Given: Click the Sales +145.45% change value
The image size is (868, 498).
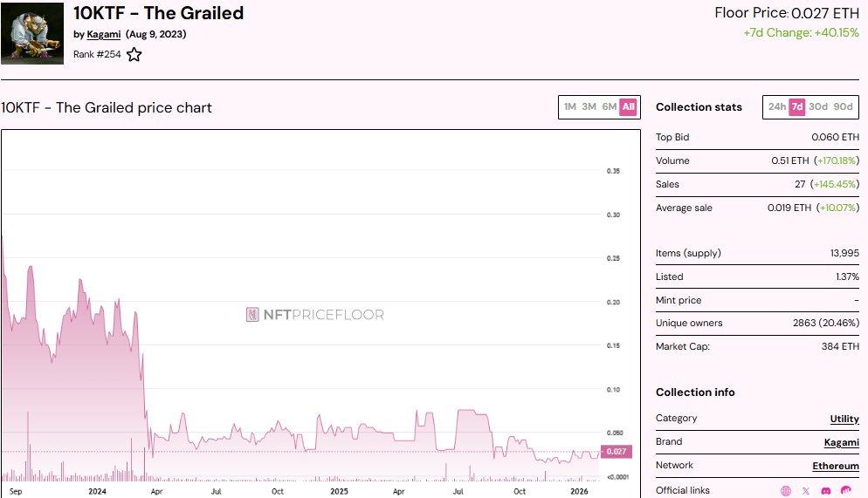Looking at the screenshot, I should point(835,185).
